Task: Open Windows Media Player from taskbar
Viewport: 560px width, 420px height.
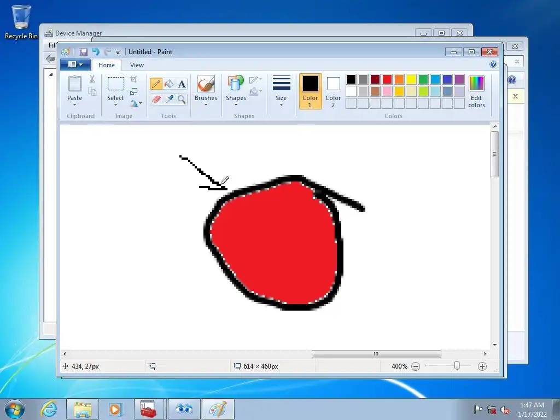Action: point(115,409)
